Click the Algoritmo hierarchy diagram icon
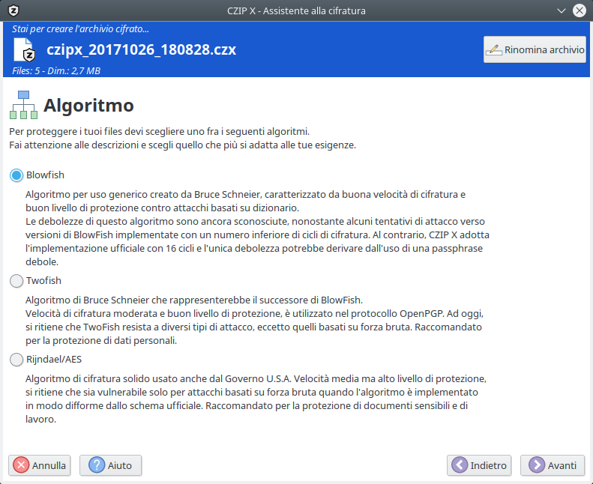This screenshot has width=593, height=484. [23, 105]
